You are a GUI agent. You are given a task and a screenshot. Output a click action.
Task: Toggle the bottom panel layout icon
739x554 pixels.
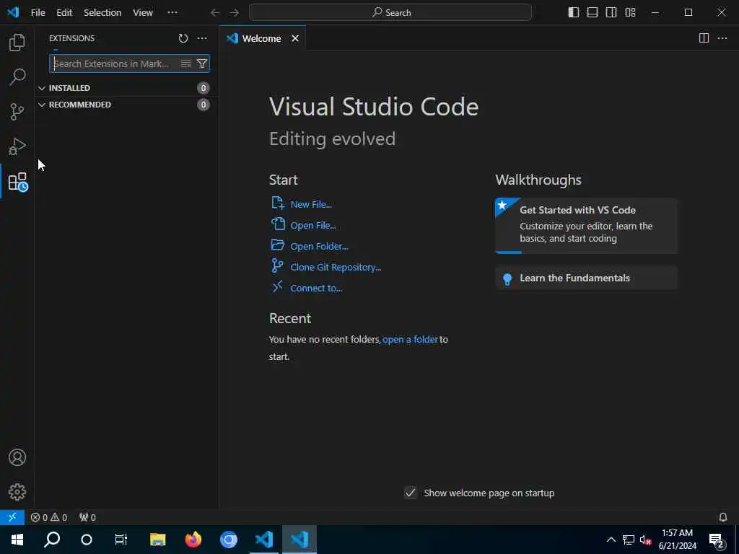click(x=592, y=12)
